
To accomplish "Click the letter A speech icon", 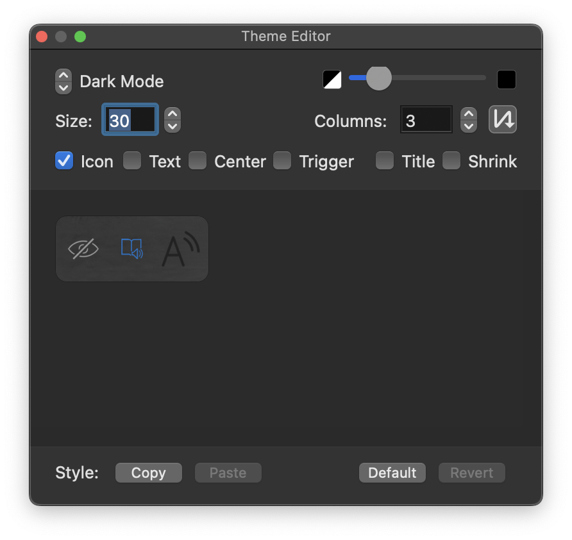I will (x=181, y=249).
